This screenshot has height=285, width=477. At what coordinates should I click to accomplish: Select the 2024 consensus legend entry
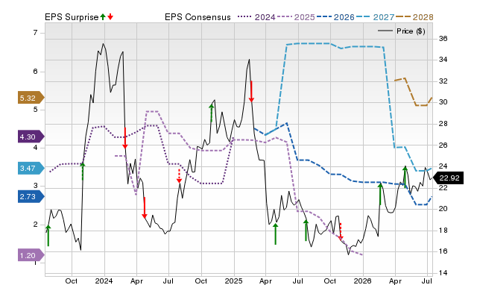point(256,17)
